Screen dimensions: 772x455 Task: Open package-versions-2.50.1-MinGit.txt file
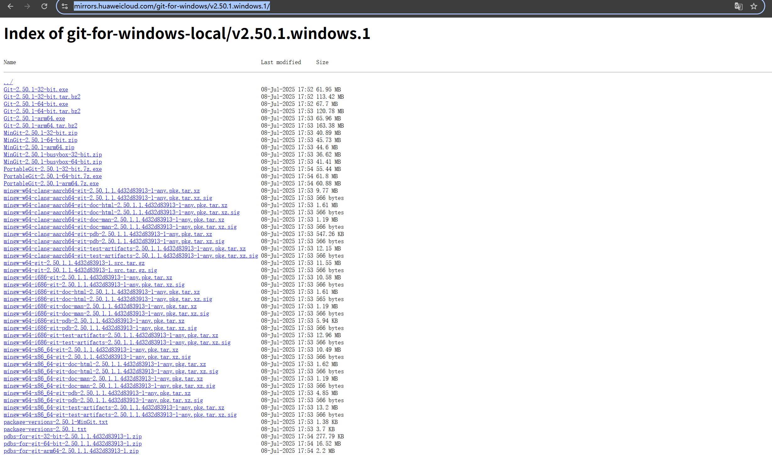(56, 422)
